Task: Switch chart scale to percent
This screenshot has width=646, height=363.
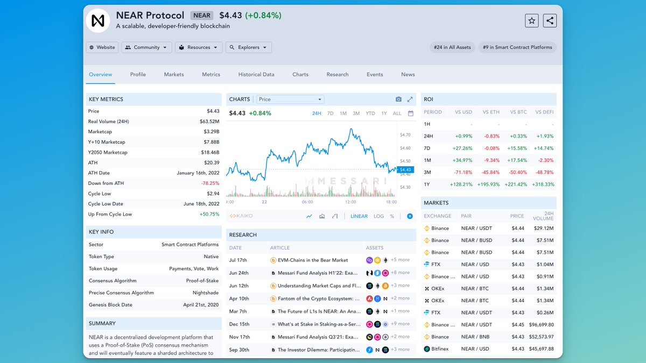Action: click(x=392, y=216)
